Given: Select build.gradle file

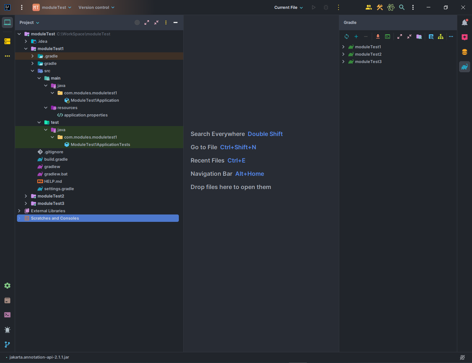Looking at the screenshot, I should 56,159.
